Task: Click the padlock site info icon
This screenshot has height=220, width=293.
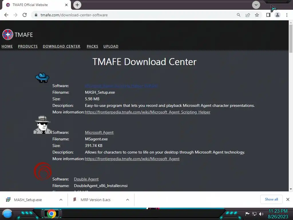Action: point(36,15)
